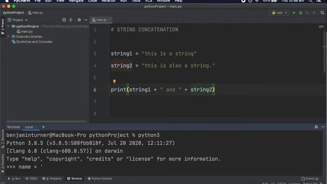This screenshot has height=184, width=327.
Task: Open Project panel settings gear
Action: point(79,20)
